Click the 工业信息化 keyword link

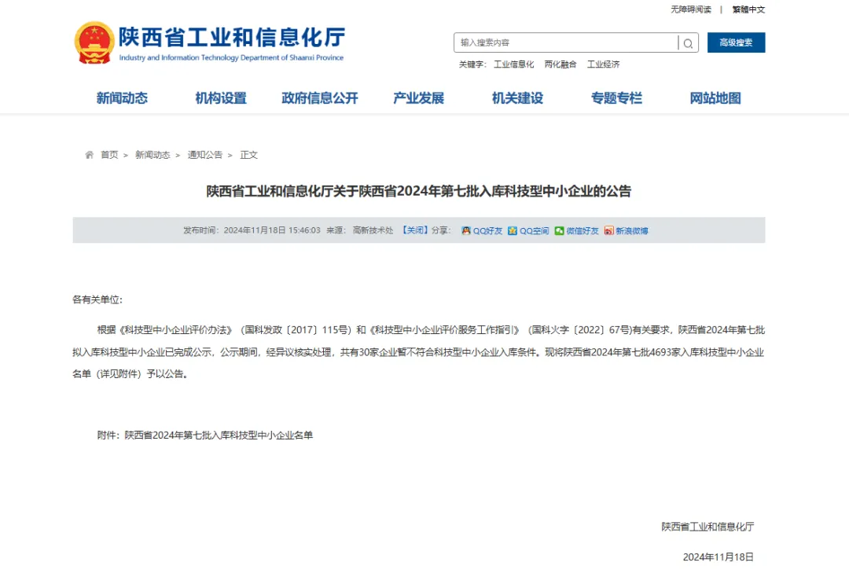[513, 64]
